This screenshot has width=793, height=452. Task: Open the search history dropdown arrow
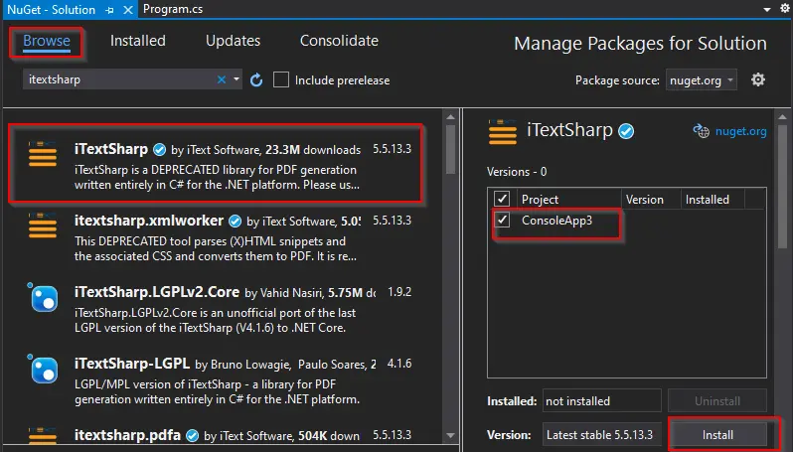tap(237, 79)
